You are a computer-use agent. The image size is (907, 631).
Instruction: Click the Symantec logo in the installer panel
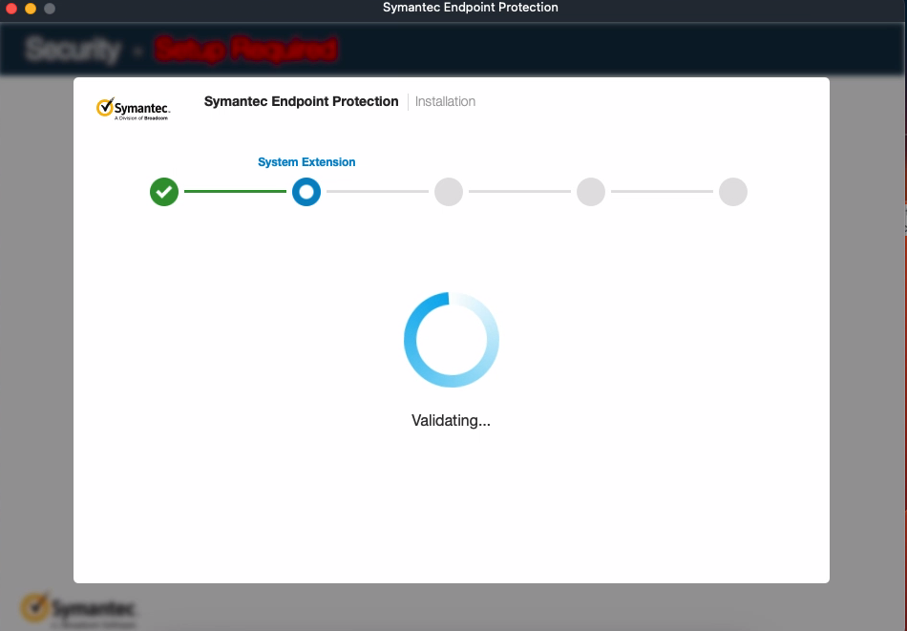133,108
